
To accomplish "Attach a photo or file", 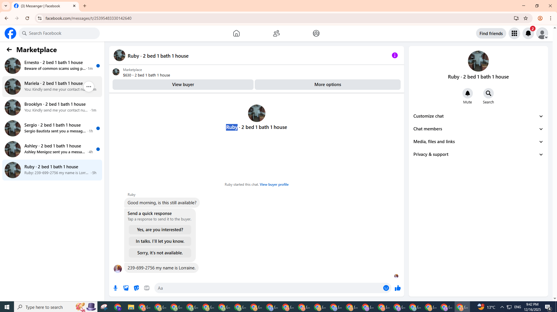I will click(x=126, y=288).
